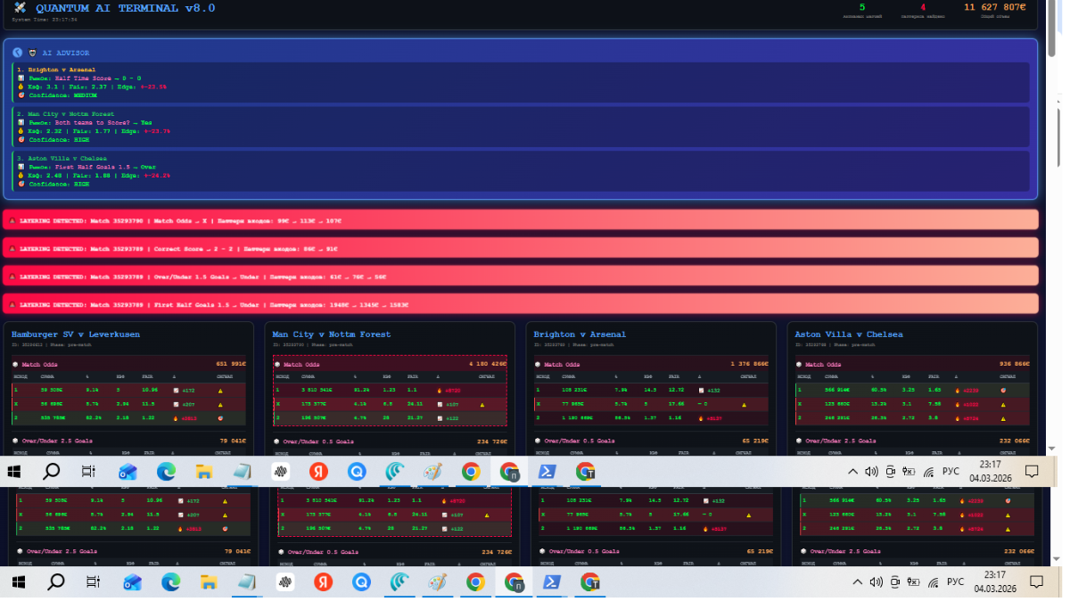
Task: Click the Over/Under 1.5 Goals layering alert banner
Action: coord(520,276)
